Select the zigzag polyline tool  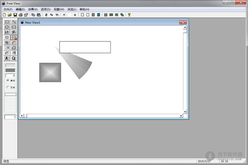[x=7, y=32]
